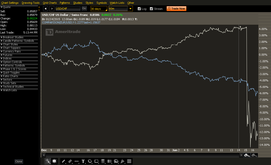Expand Currency Pairs section
The height and width of the screenshot is (165, 271).
[x=19, y=51]
